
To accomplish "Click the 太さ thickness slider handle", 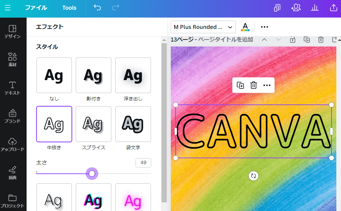I will [x=92, y=173].
